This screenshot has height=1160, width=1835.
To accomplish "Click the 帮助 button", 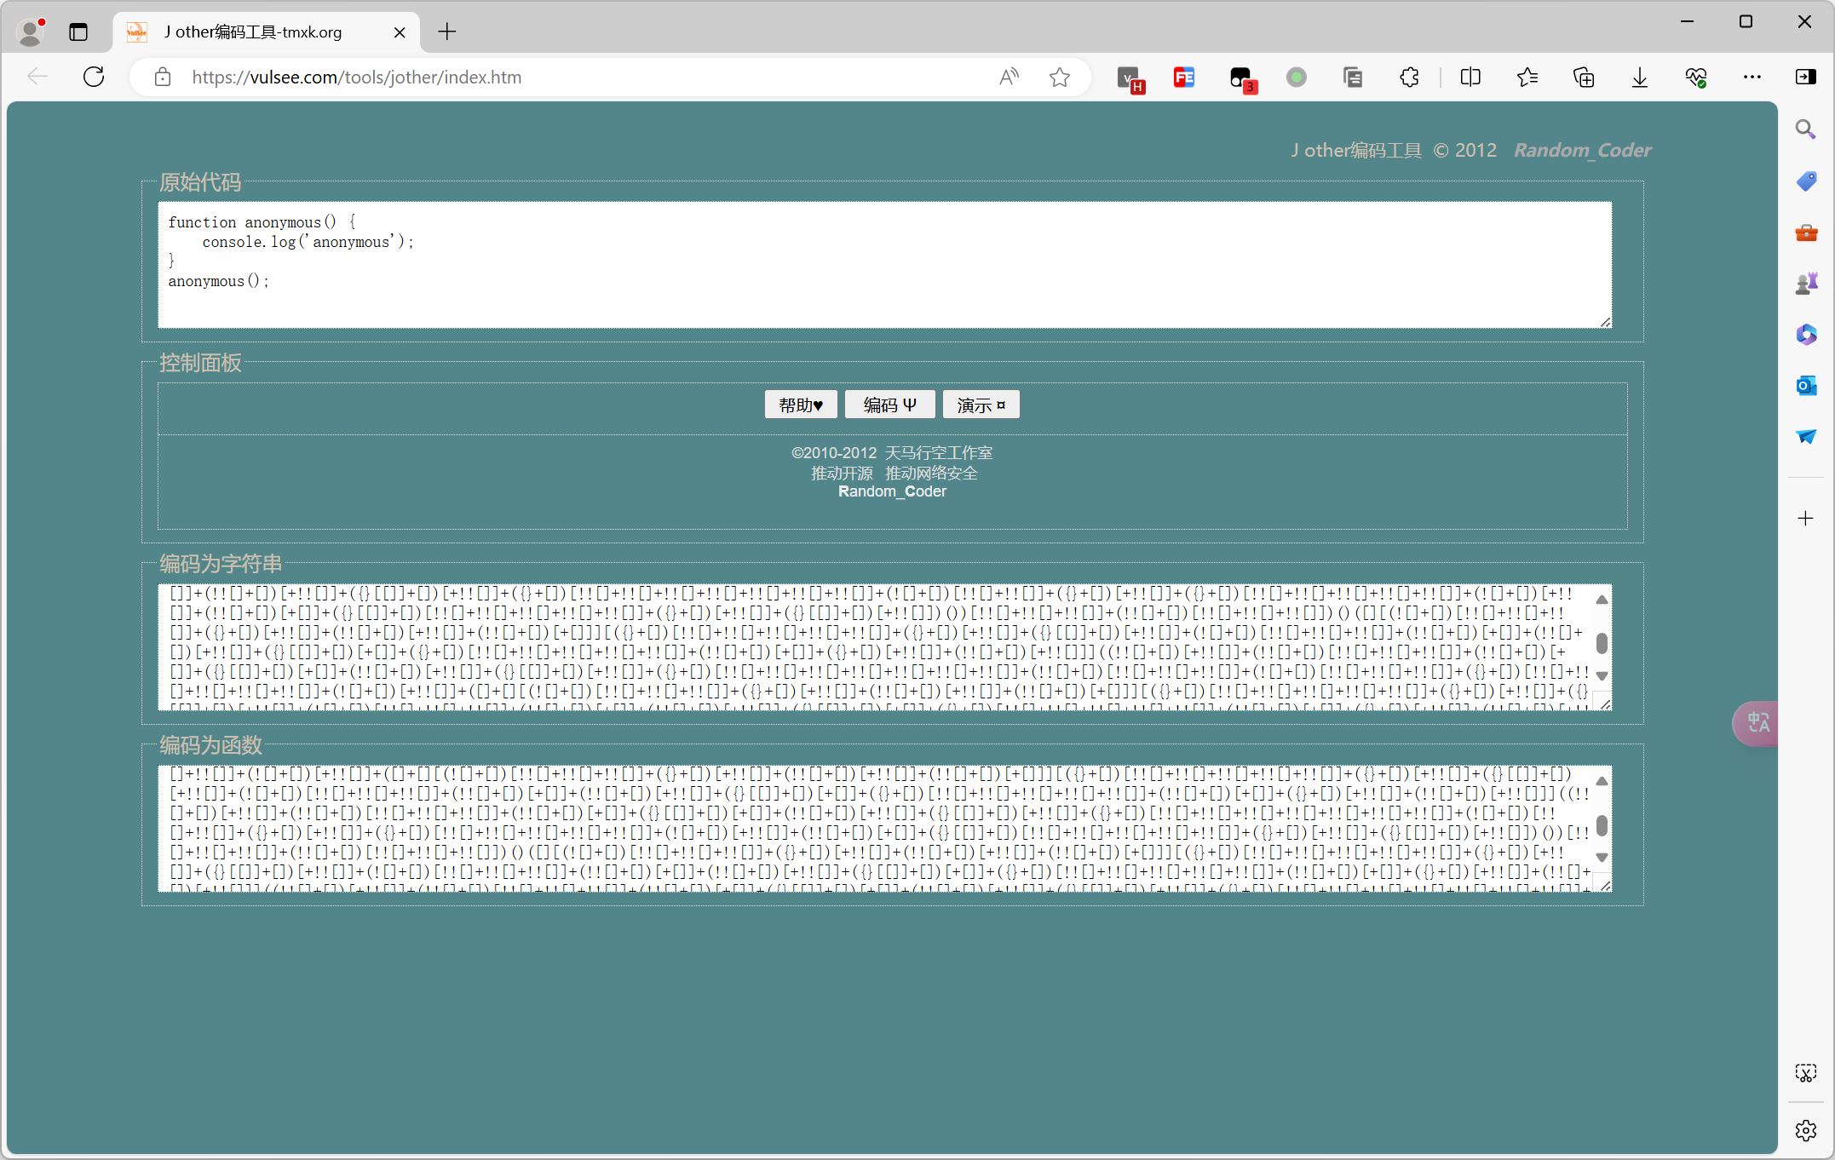I will pyautogui.click(x=800, y=404).
